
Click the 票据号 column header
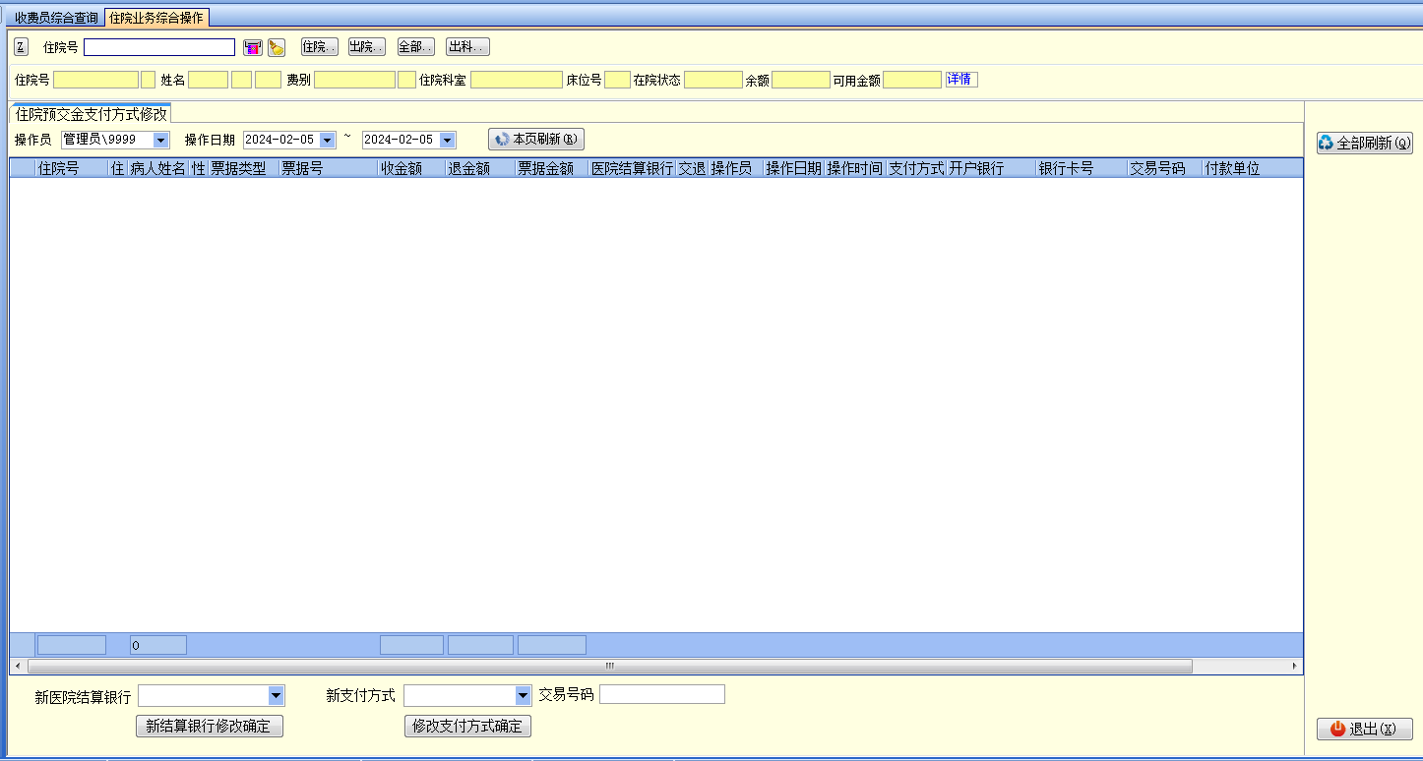329,169
